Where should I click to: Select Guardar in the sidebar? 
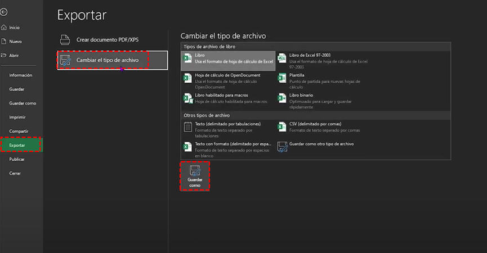tap(16, 89)
